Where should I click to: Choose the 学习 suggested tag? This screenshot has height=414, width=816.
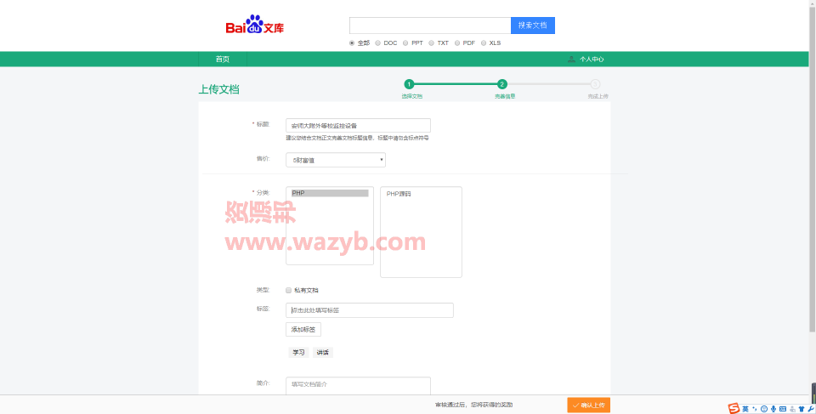pos(298,353)
